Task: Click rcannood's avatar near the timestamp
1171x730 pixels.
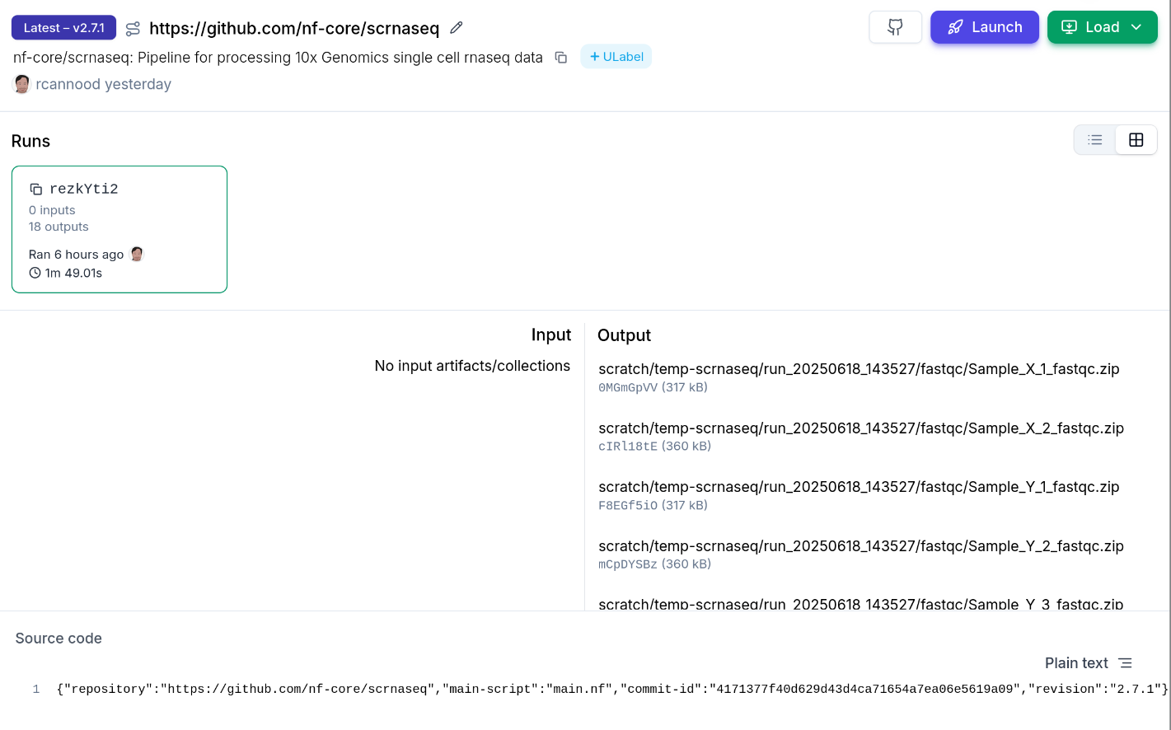Action: tap(22, 84)
